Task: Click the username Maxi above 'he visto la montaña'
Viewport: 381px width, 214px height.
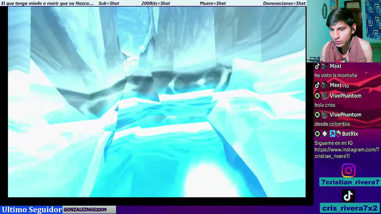Action: [x=335, y=66]
